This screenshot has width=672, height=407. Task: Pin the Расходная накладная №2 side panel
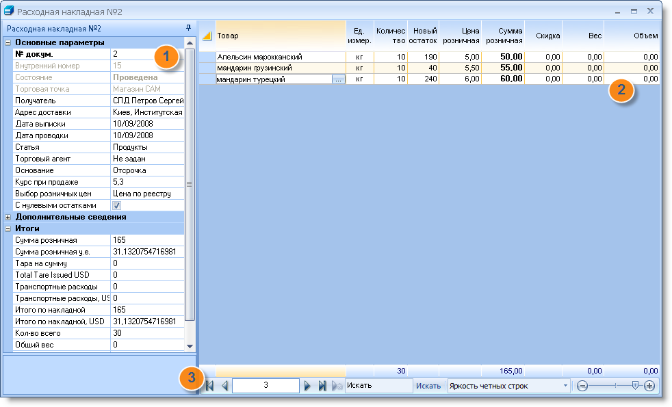pyautogui.click(x=188, y=28)
